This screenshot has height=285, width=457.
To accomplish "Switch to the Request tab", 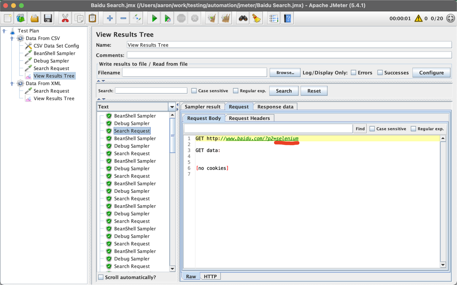I will [x=239, y=107].
